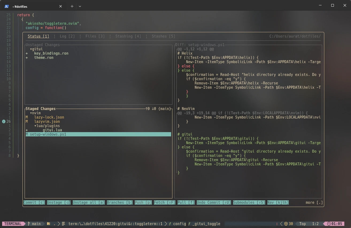351x228 pixels.
Task: Switch to the Stashes [5] tab
Action: point(164,36)
